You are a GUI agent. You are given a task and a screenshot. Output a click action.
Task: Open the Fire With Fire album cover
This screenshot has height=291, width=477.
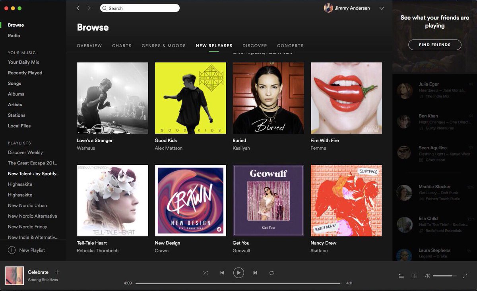tap(346, 98)
